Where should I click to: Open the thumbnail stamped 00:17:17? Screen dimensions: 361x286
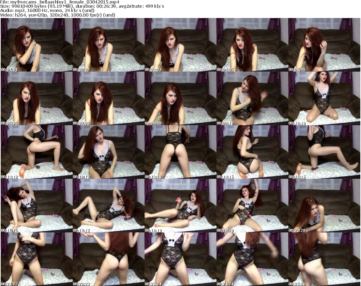coord(109,206)
